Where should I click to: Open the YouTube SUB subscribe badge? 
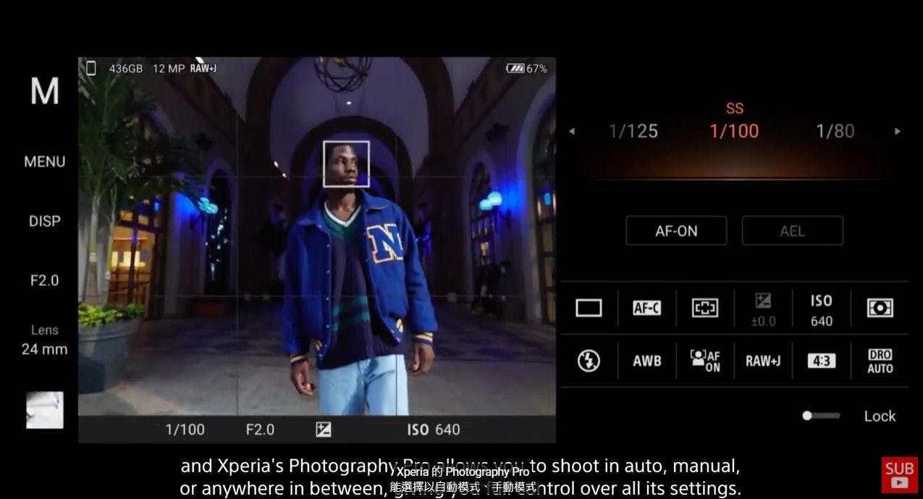tap(899, 475)
